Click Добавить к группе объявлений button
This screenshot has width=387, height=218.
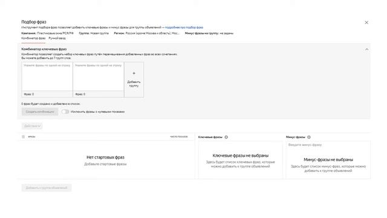click(47, 188)
